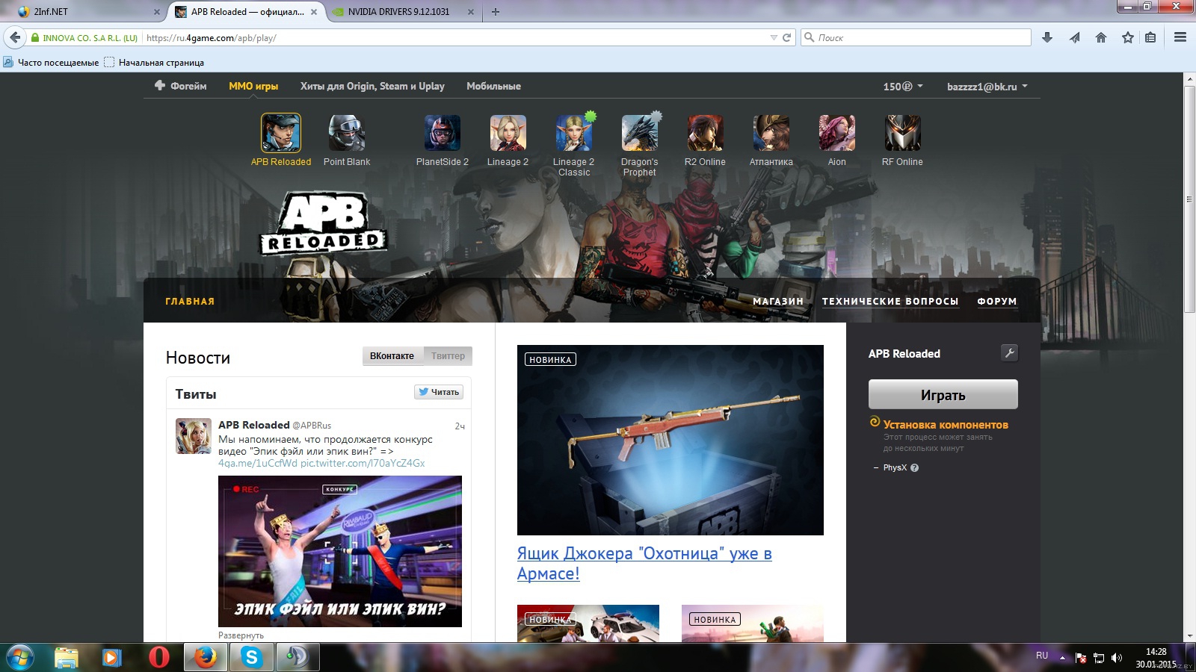Show bookmarks list icon in toolbar
This screenshot has height=672, width=1196.
coord(1150,37)
